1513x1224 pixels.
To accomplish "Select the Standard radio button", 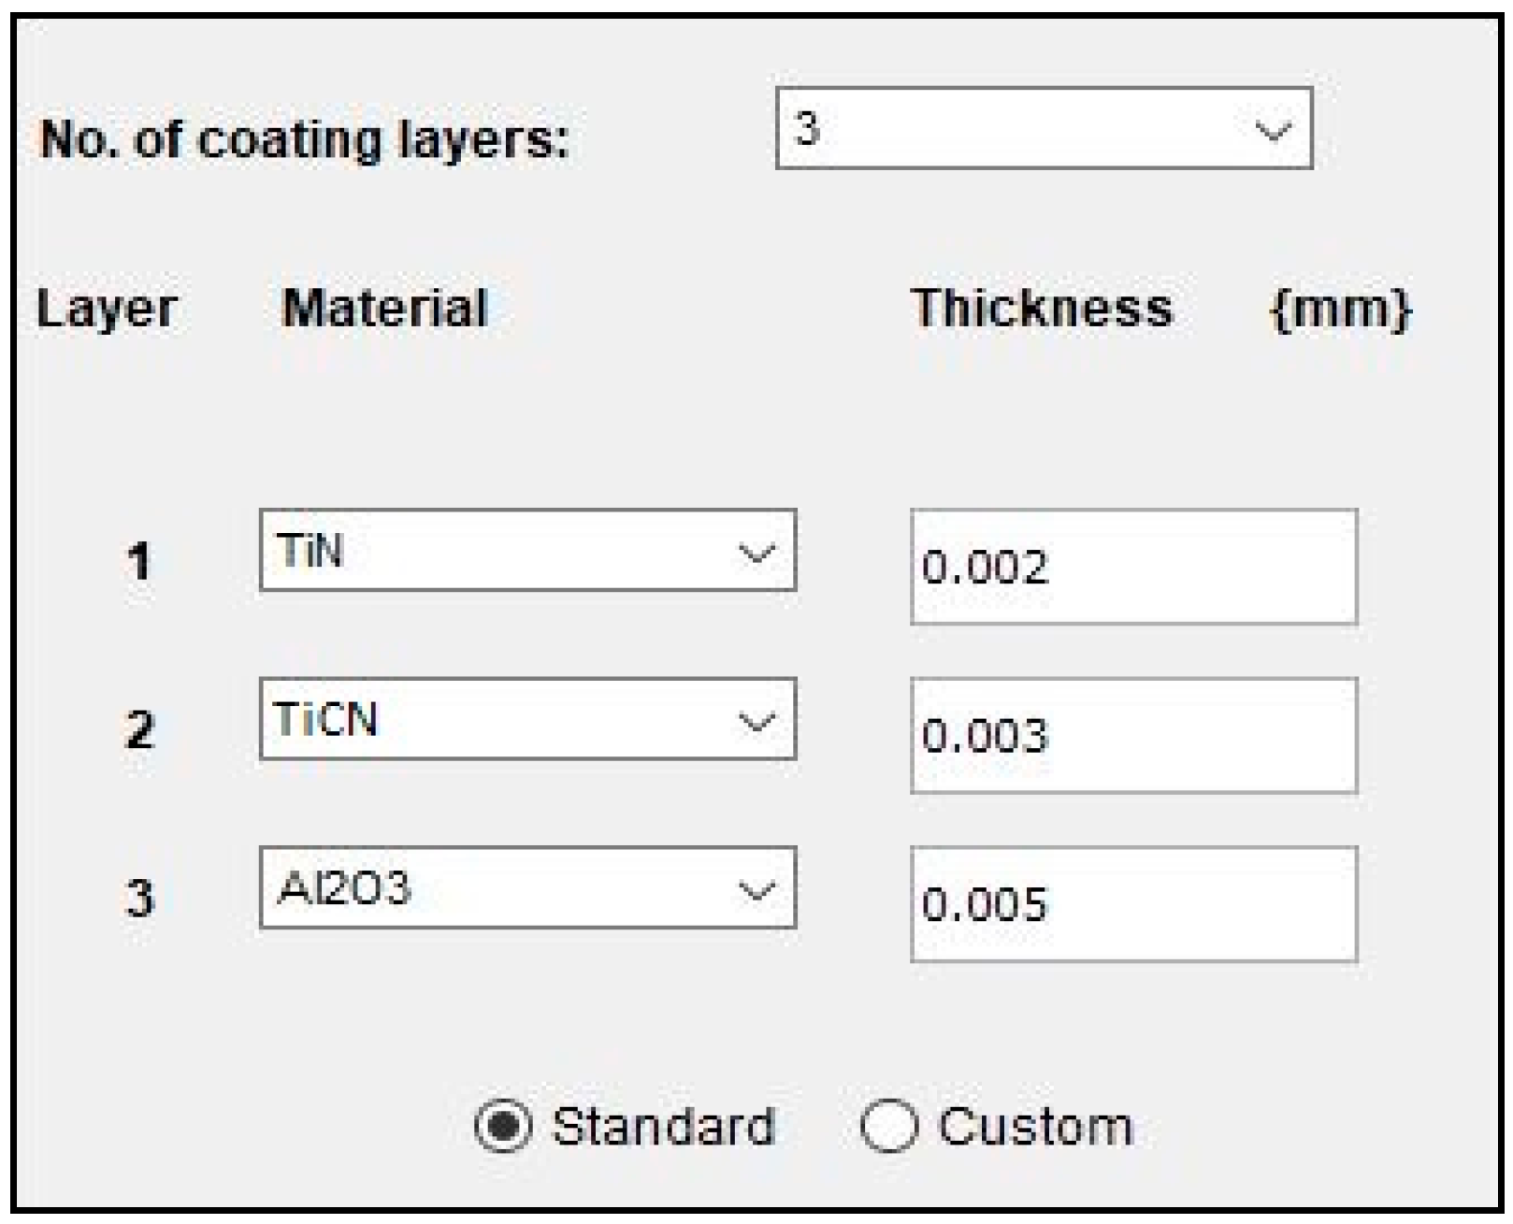I will (504, 1125).
